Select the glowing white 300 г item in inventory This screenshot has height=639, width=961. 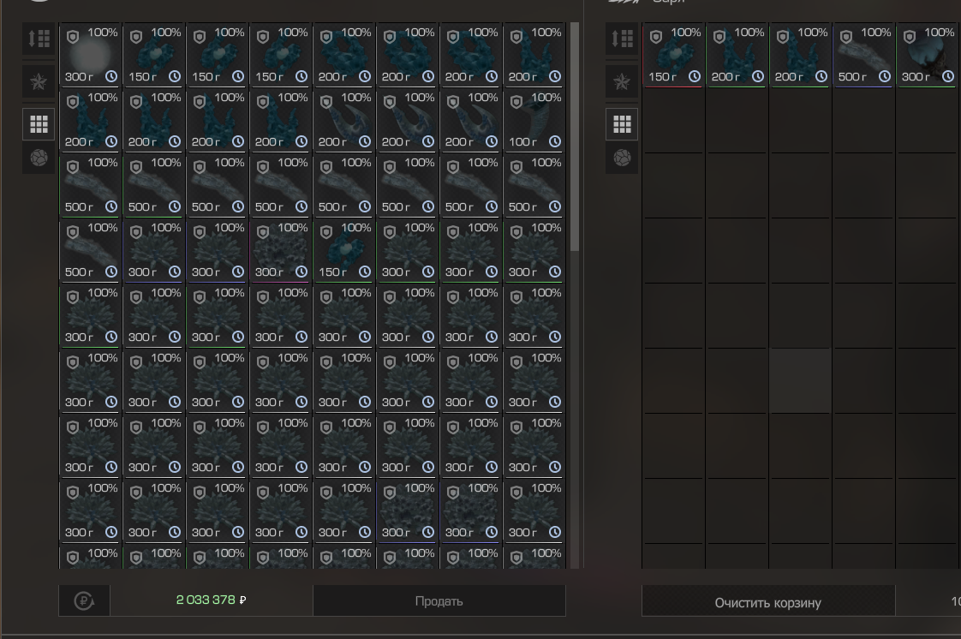tap(91, 55)
